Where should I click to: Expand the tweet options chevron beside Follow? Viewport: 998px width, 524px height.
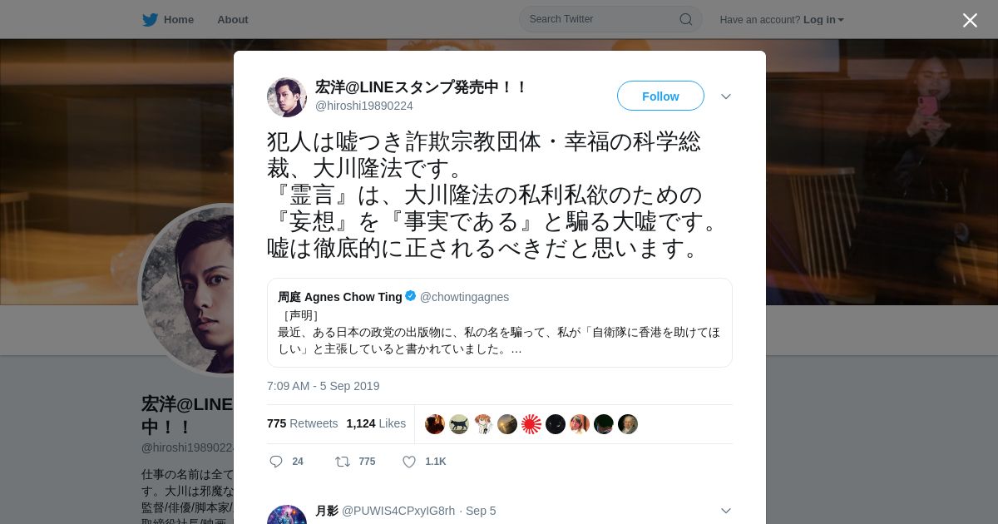pos(726,96)
